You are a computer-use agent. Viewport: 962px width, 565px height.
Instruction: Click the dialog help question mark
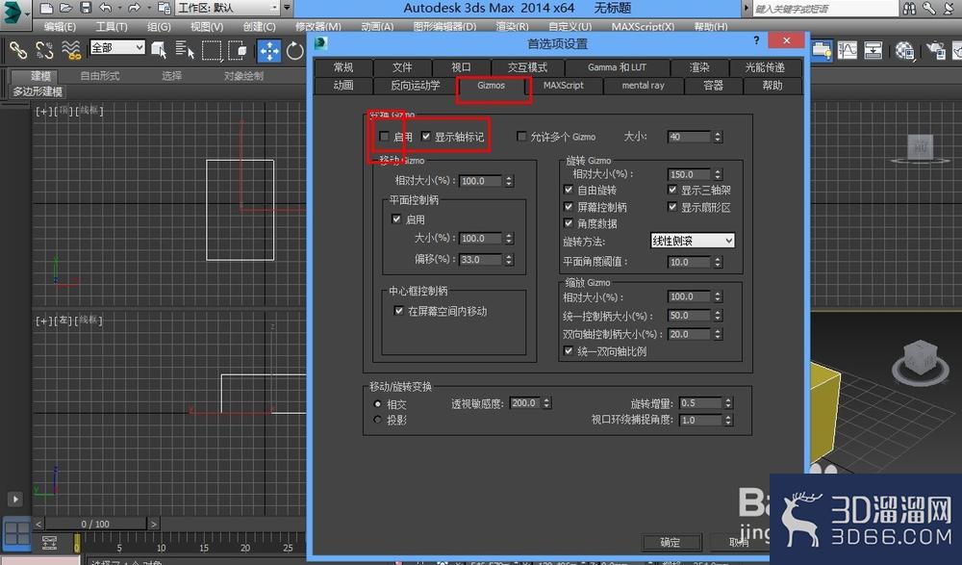(756, 40)
